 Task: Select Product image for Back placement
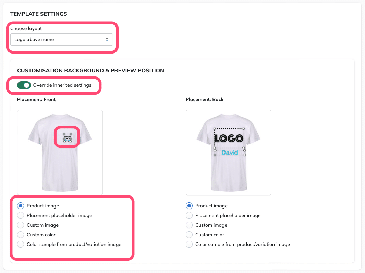tap(189, 206)
